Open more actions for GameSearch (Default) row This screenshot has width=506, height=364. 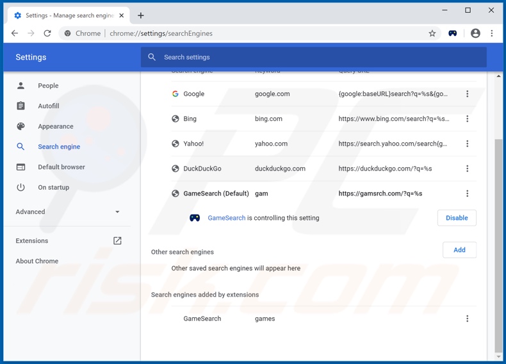(468, 193)
